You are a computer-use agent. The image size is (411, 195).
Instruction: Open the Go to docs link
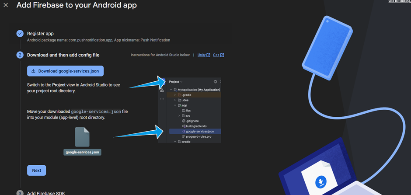pos(400,1)
